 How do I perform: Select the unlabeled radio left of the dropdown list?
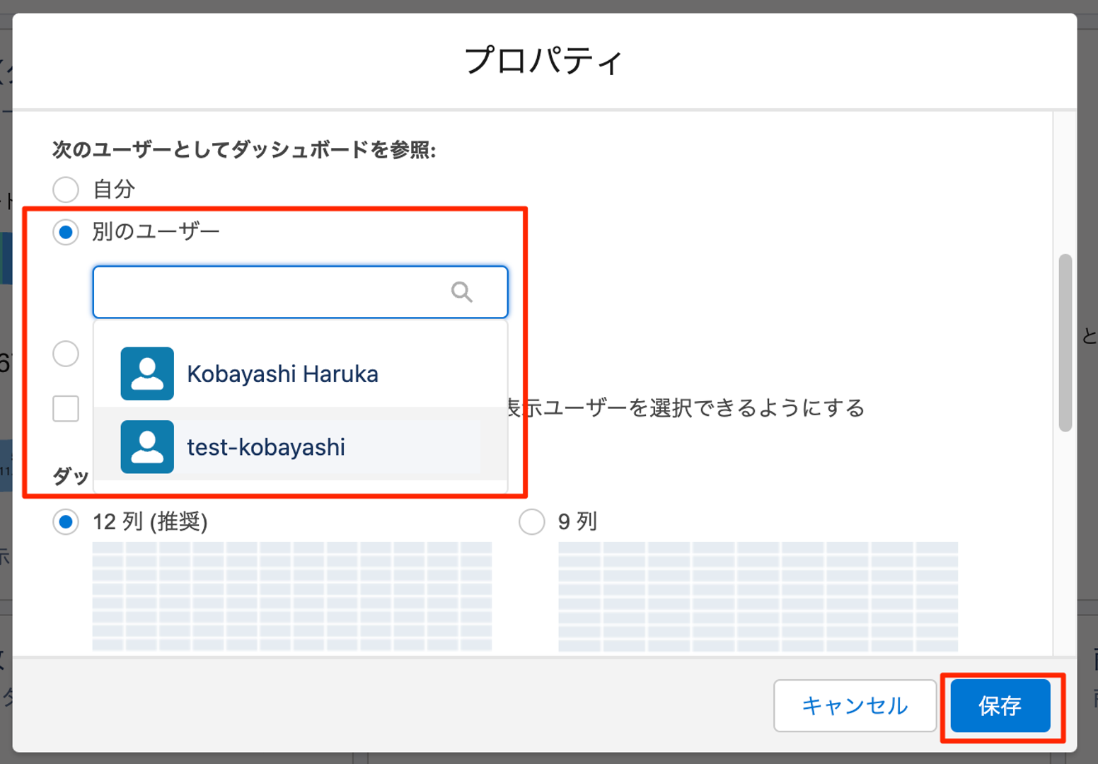65,354
